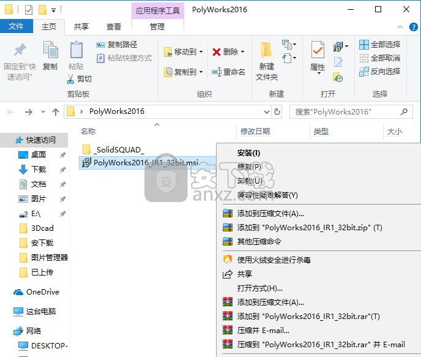The height and width of the screenshot is (357, 421).
Task: Choose Share (共享) in context menu
Action: point(245,274)
